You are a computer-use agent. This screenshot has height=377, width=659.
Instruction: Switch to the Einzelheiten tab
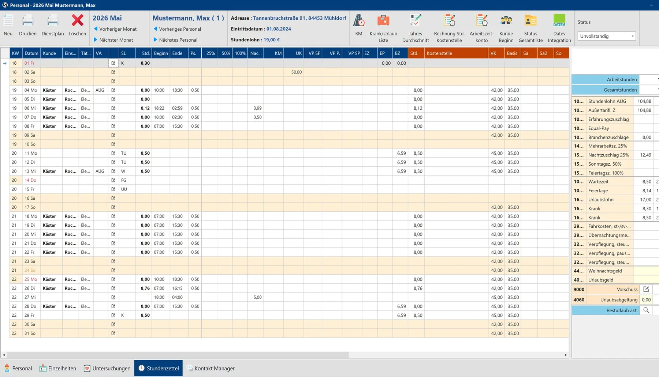(58, 368)
